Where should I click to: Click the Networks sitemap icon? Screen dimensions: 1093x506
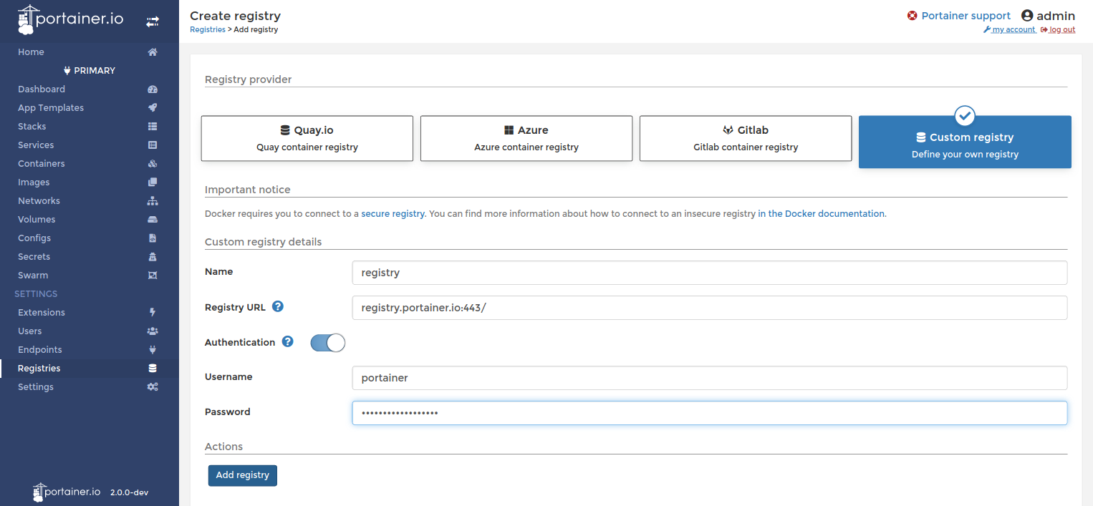[152, 201]
